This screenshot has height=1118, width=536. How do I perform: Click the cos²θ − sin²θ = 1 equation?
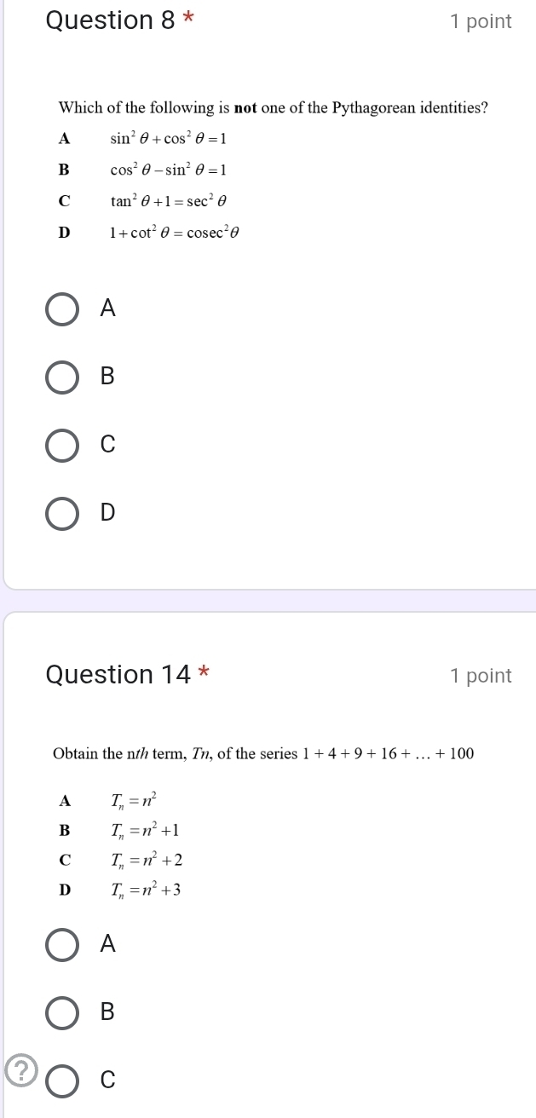(x=168, y=170)
